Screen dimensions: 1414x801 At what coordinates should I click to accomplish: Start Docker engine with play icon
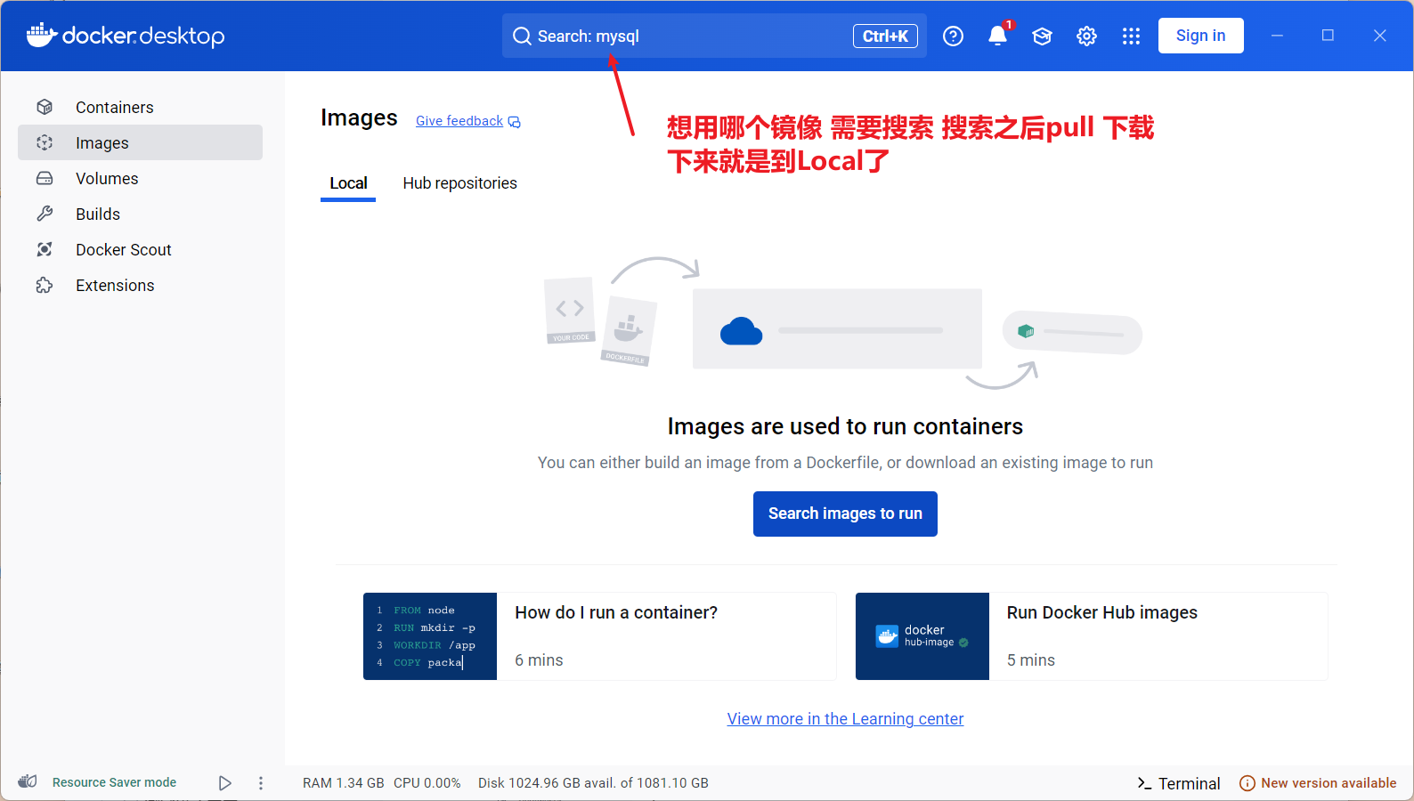pyautogui.click(x=225, y=783)
